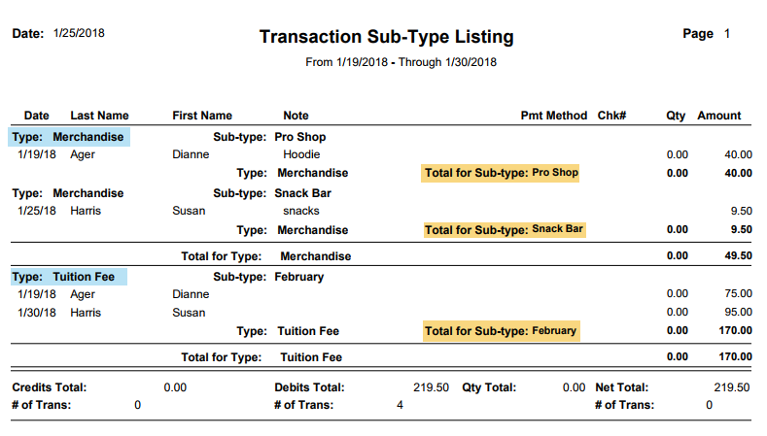This screenshot has height=436, width=767.
Task: Select the Hoodie note entry
Action: (x=301, y=154)
